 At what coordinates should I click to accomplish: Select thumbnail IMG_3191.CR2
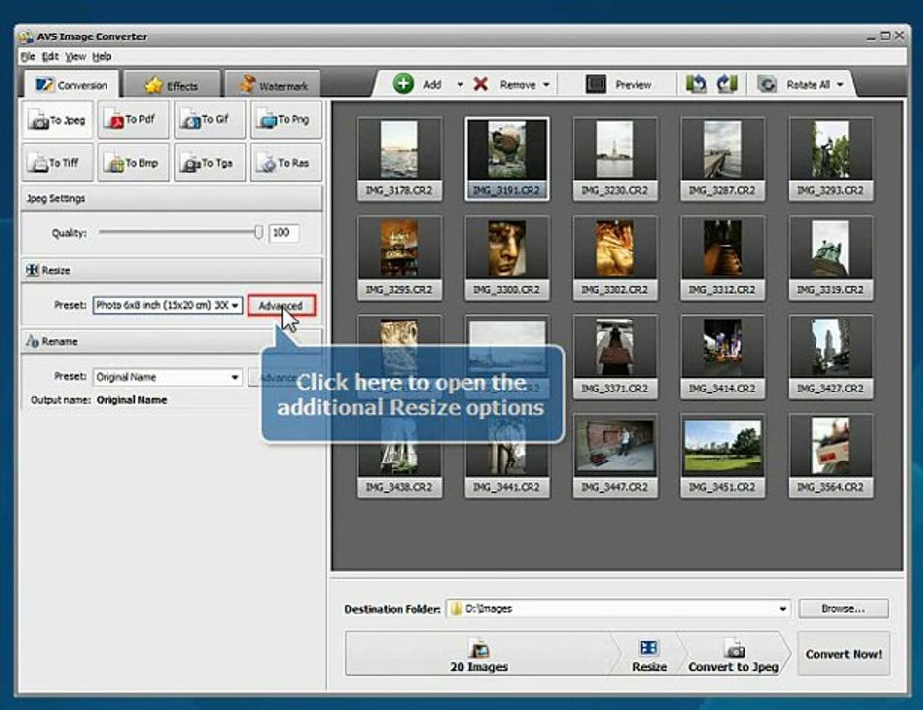coord(507,159)
